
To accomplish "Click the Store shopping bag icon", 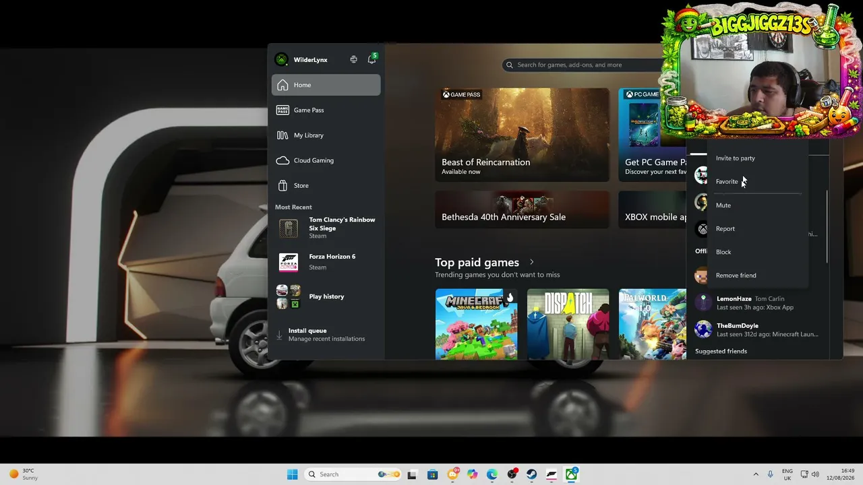I will (282, 185).
